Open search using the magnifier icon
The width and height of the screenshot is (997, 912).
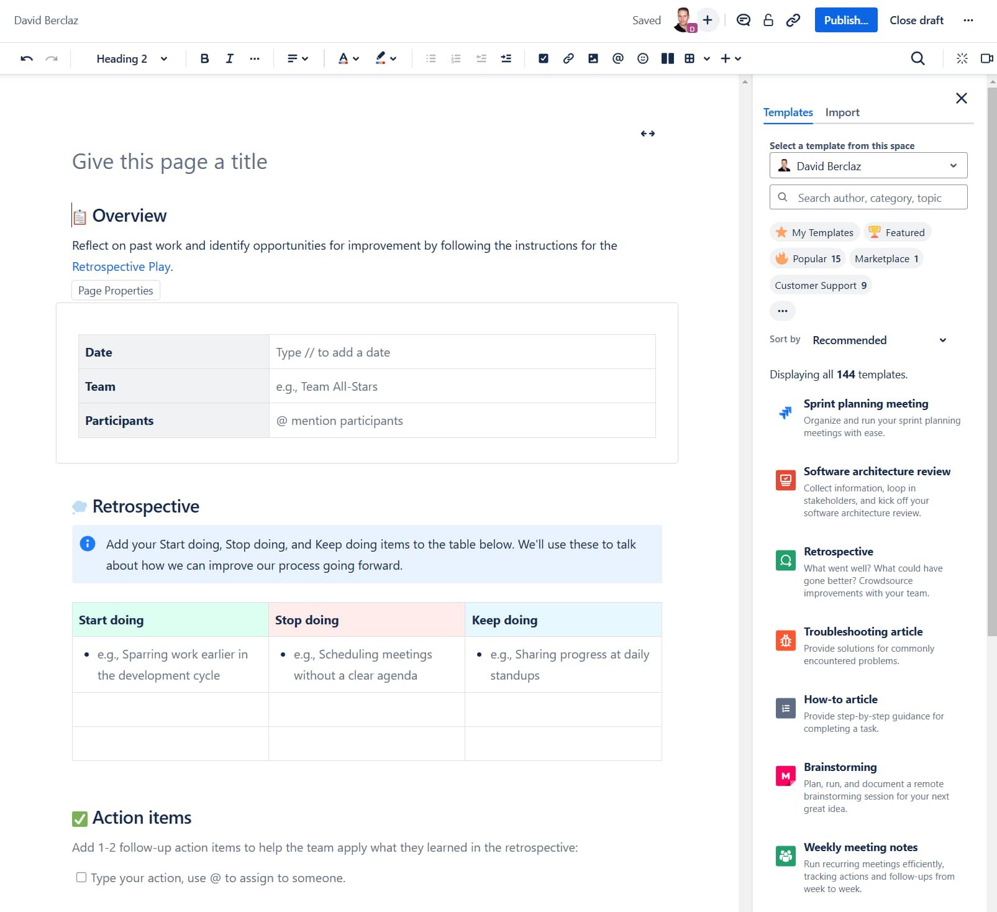917,58
